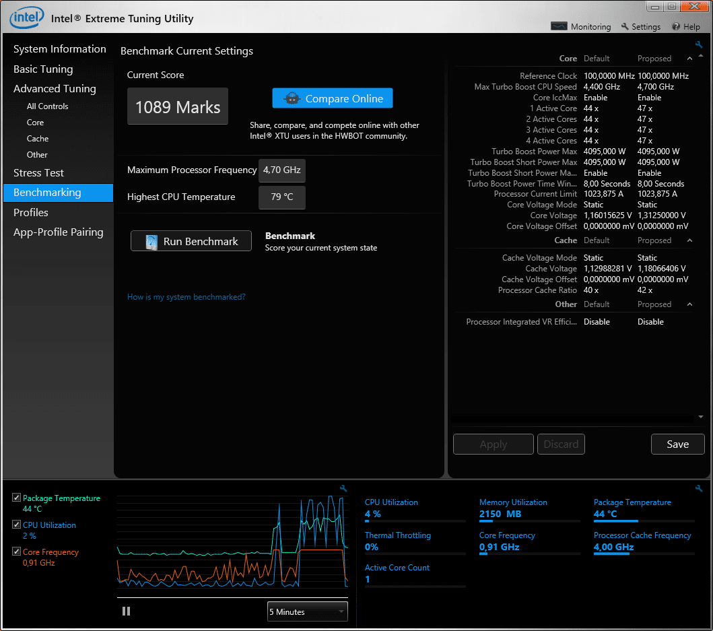Click the Run Benchmark button
This screenshot has width=713, height=631.
[191, 241]
